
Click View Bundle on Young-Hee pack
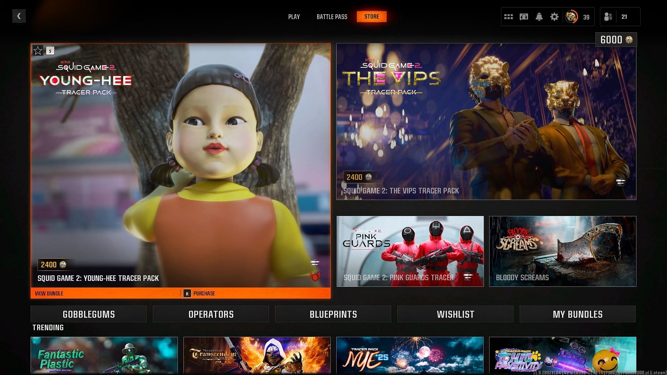pos(49,293)
